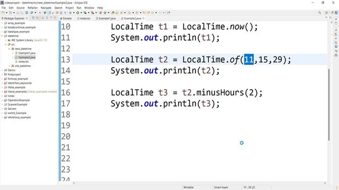Select the OperatorsExample project
Viewport: 339px width, 190px height.
[x=19, y=100]
